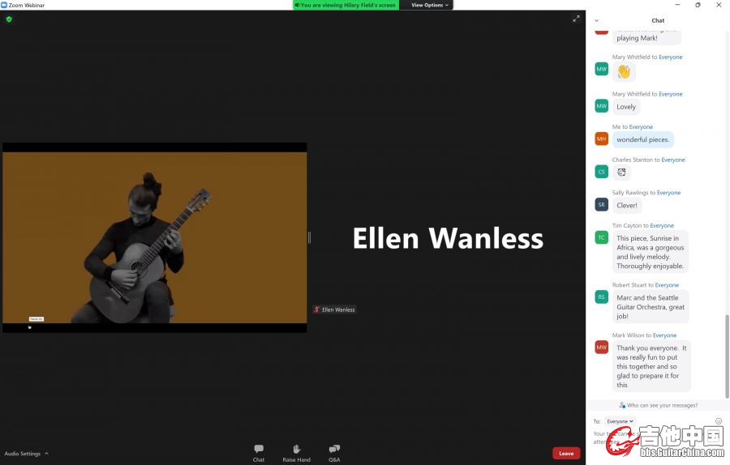Click the divider handle beside the shared video
The image size is (730, 465).
click(x=309, y=237)
